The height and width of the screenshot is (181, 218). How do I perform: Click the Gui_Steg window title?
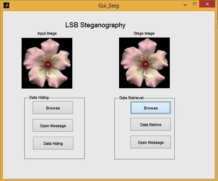click(x=109, y=6)
